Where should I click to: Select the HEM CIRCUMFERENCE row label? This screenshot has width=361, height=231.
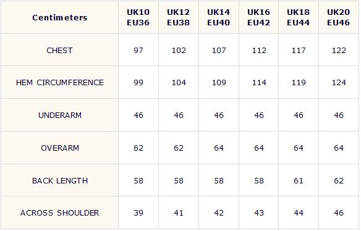(x=60, y=83)
